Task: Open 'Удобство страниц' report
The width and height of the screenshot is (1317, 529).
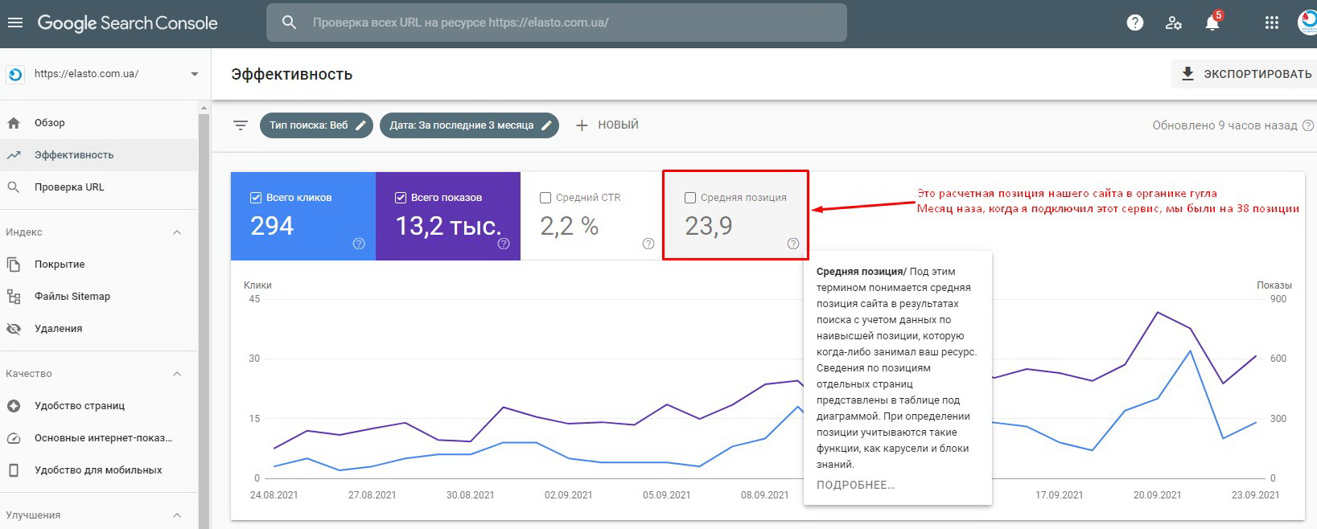Action: (x=98, y=406)
